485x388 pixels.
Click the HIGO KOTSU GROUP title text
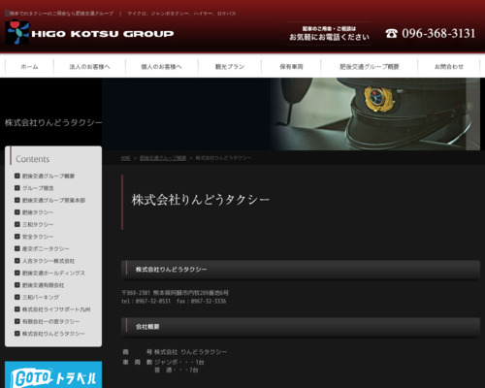[x=103, y=34]
